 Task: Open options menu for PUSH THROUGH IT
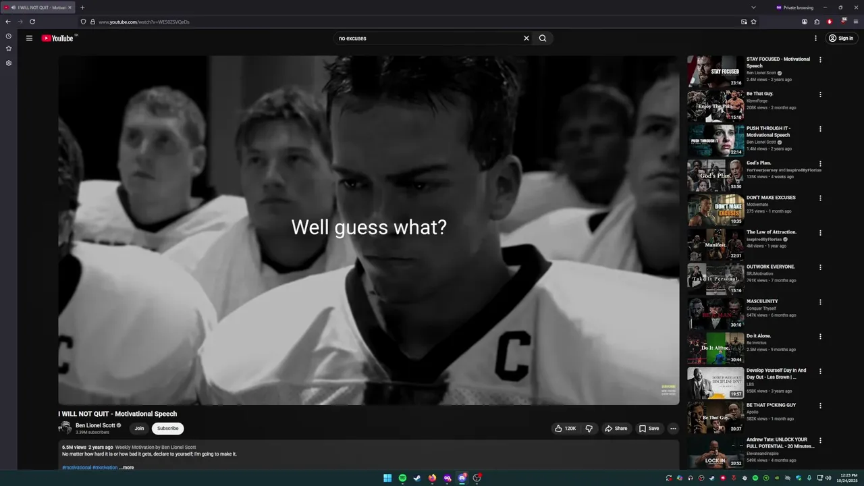tap(821, 129)
